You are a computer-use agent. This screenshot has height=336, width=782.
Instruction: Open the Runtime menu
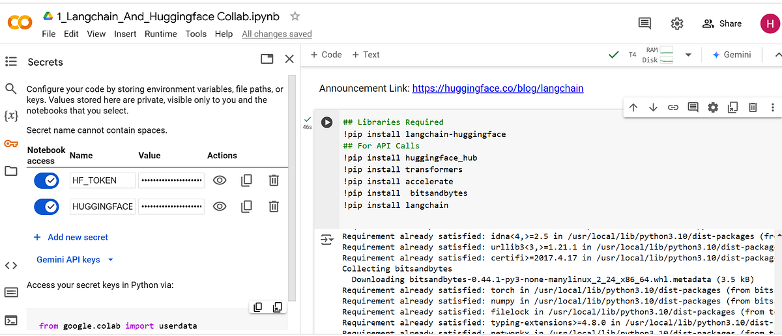pyautogui.click(x=160, y=34)
